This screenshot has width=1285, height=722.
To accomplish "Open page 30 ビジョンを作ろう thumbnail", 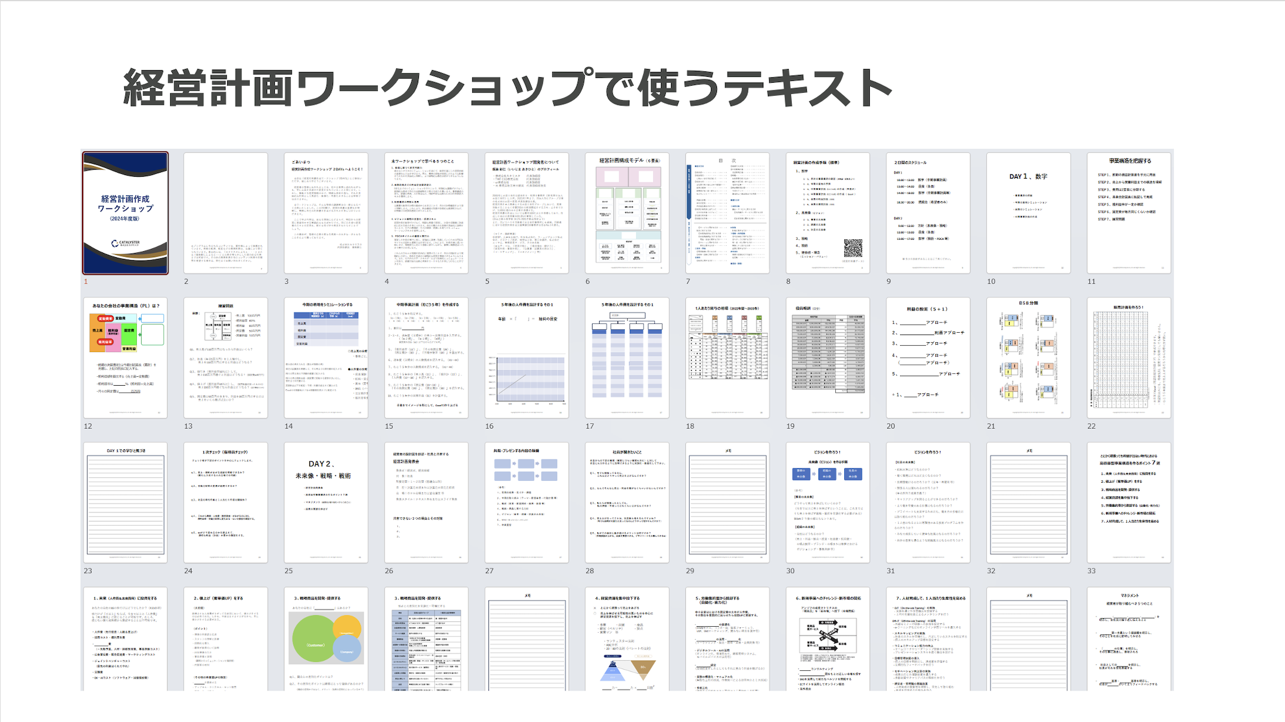I will (x=827, y=502).
